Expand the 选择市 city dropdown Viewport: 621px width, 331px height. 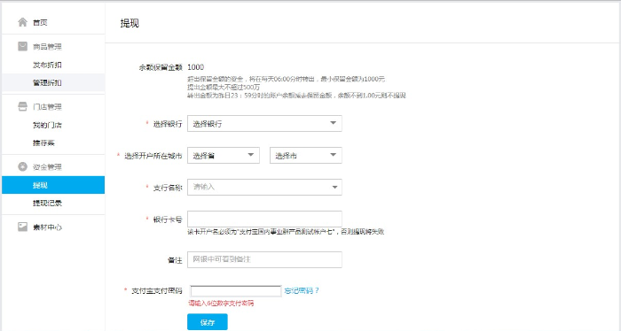306,155
